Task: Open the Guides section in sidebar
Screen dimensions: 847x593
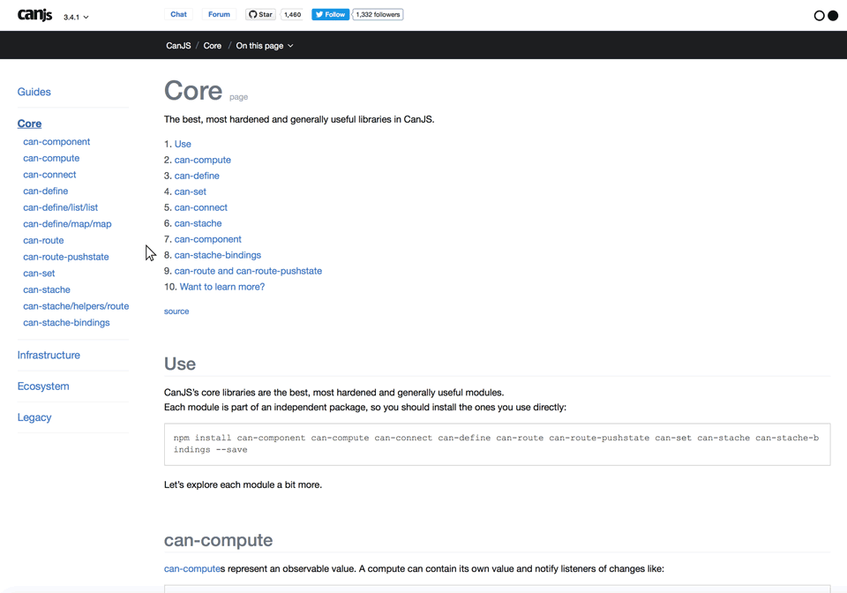Action: tap(34, 92)
